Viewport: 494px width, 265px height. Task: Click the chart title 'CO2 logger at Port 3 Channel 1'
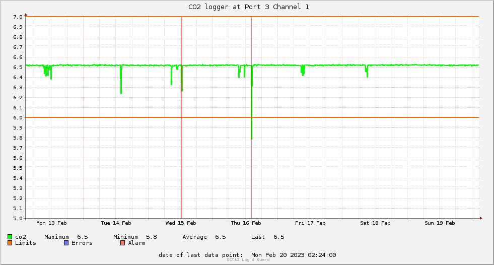249,7
